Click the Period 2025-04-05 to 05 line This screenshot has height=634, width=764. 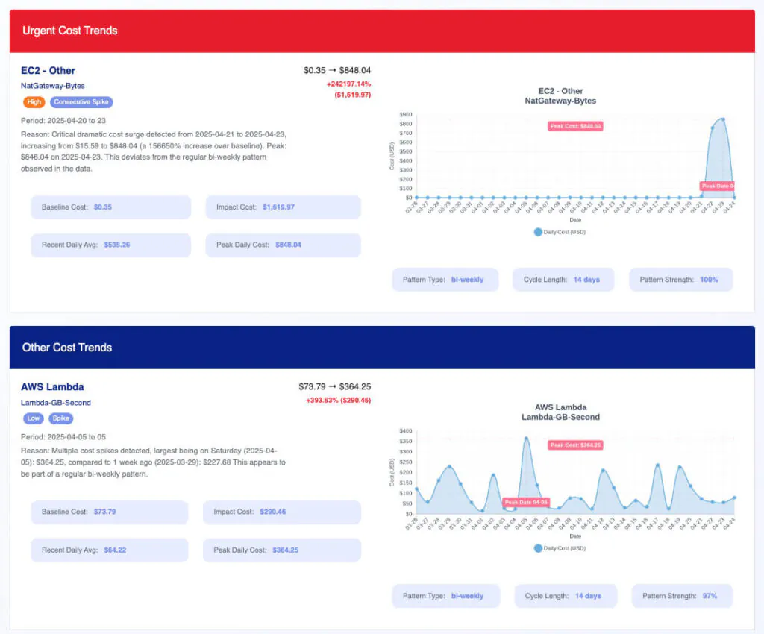point(63,437)
